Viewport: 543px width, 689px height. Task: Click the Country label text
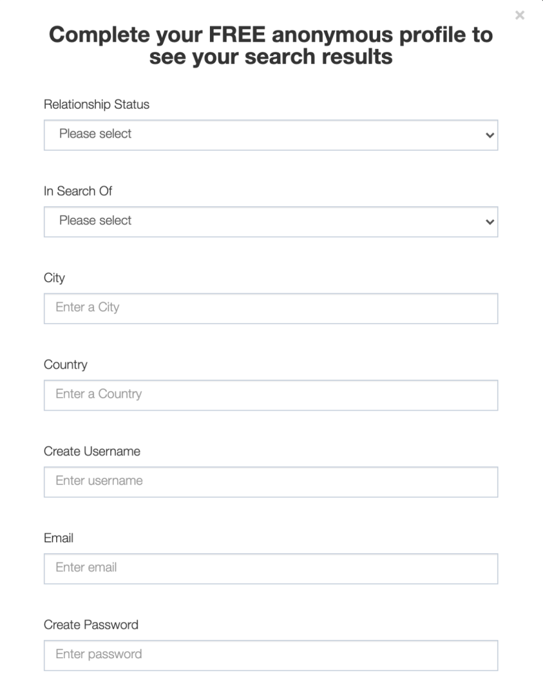point(65,365)
